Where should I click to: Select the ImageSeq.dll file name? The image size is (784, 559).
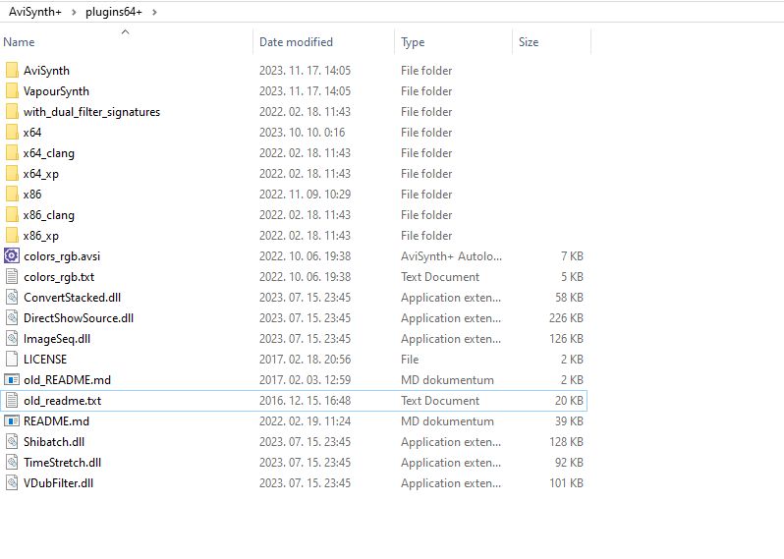tap(57, 339)
